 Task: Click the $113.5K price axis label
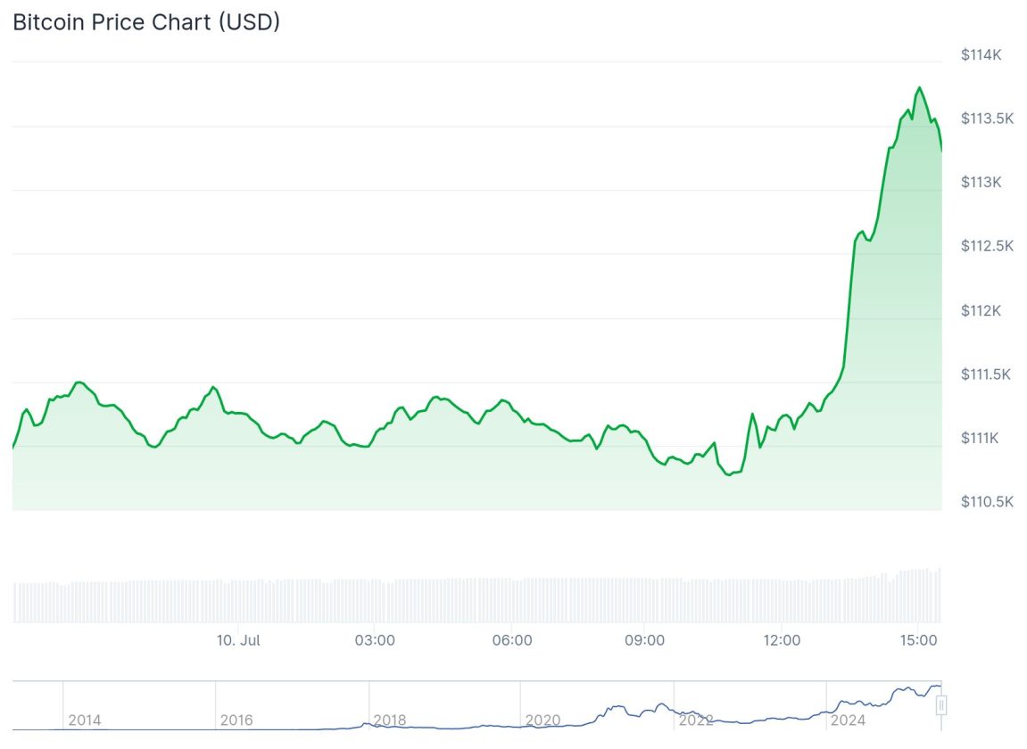[x=987, y=119]
